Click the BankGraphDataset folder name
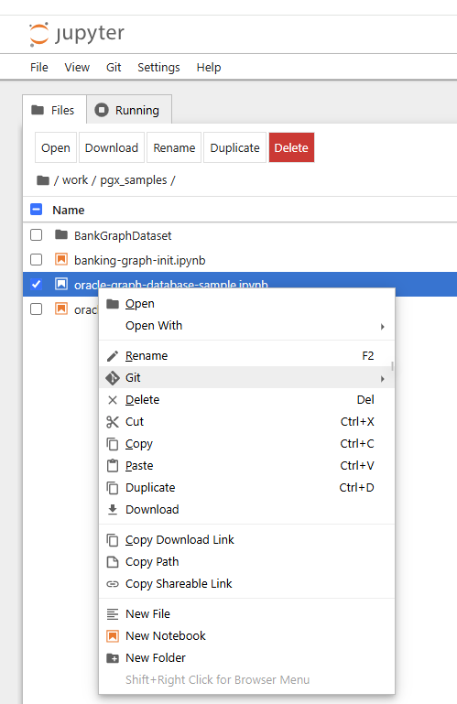The height and width of the screenshot is (704, 457). click(123, 235)
